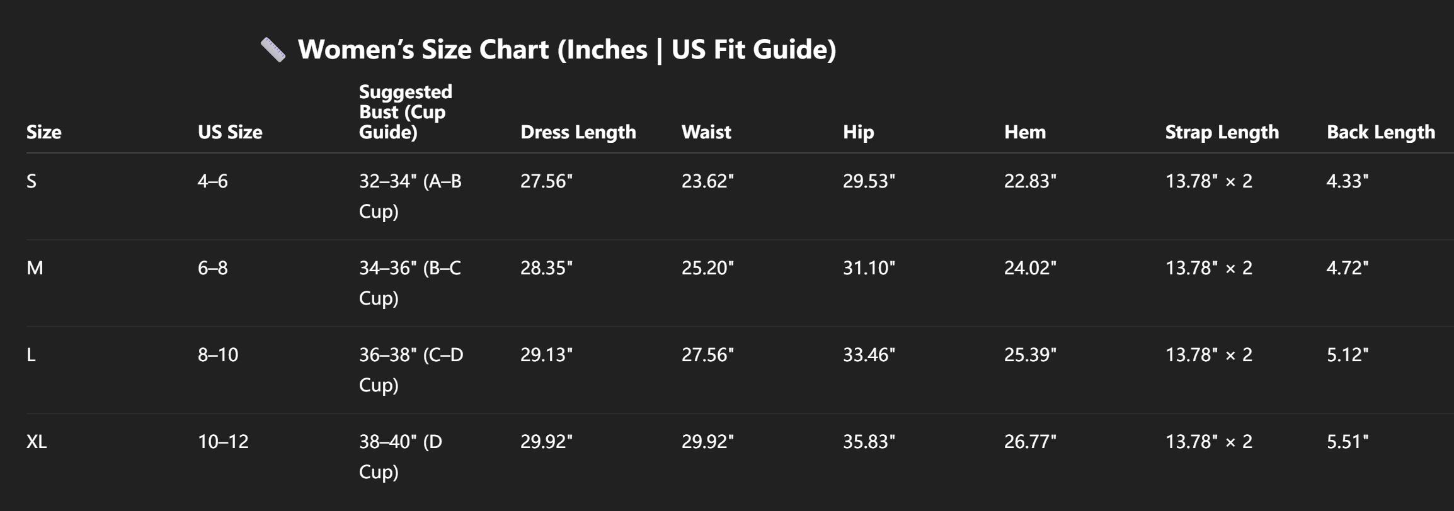The height and width of the screenshot is (511, 1454).
Task: Click the 6–8 US size cell
Action: coord(213,268)
